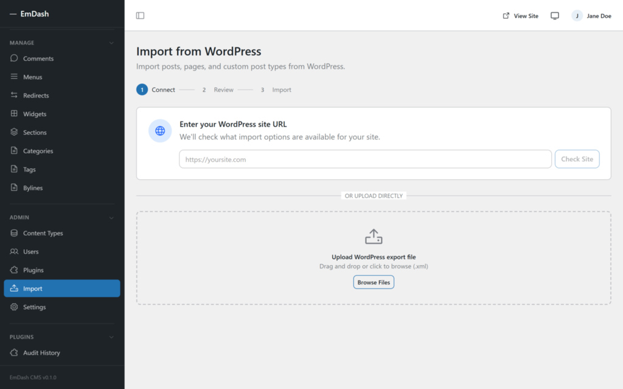Click the EmDash CMS v0.1.0 version text
The width and height of the screenshot is (623, 389).
pos(33,377)
